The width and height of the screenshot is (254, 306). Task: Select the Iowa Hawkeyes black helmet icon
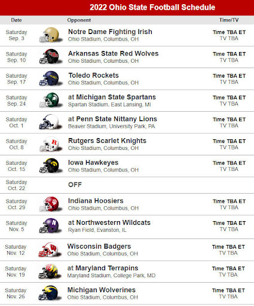click(50, 166)
